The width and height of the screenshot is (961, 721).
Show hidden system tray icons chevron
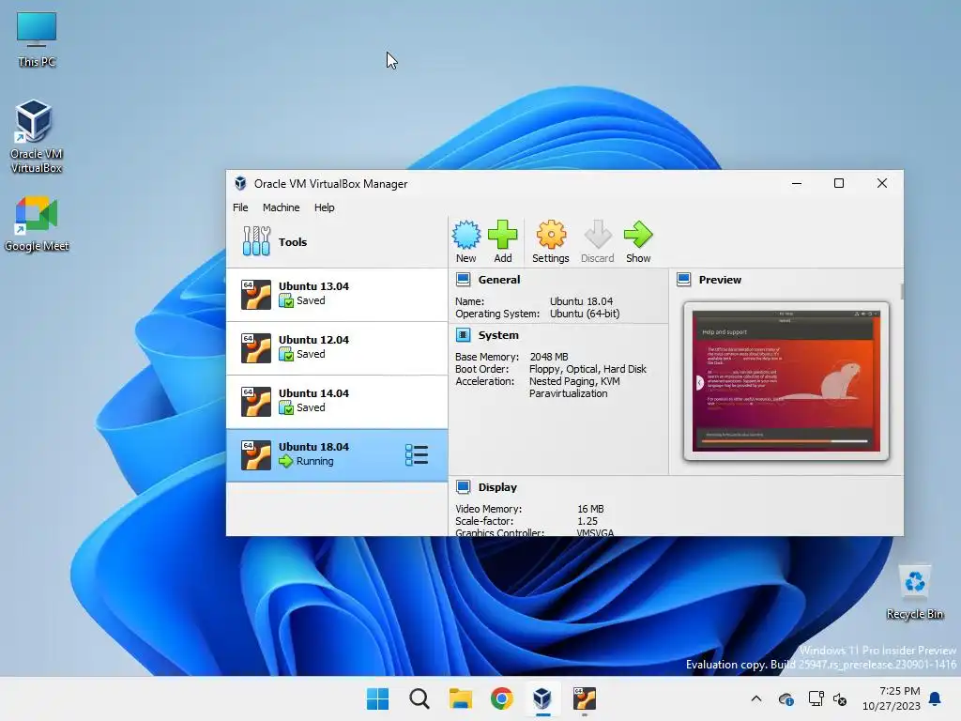pos(756,698)
